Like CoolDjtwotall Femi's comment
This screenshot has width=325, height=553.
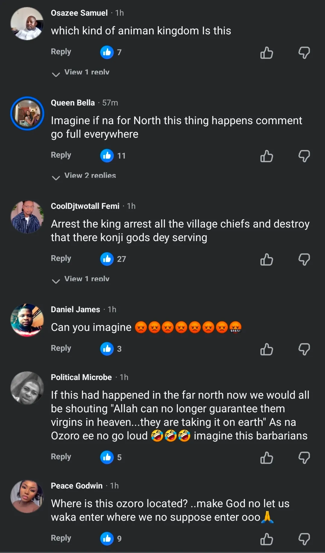coord(267,259)
